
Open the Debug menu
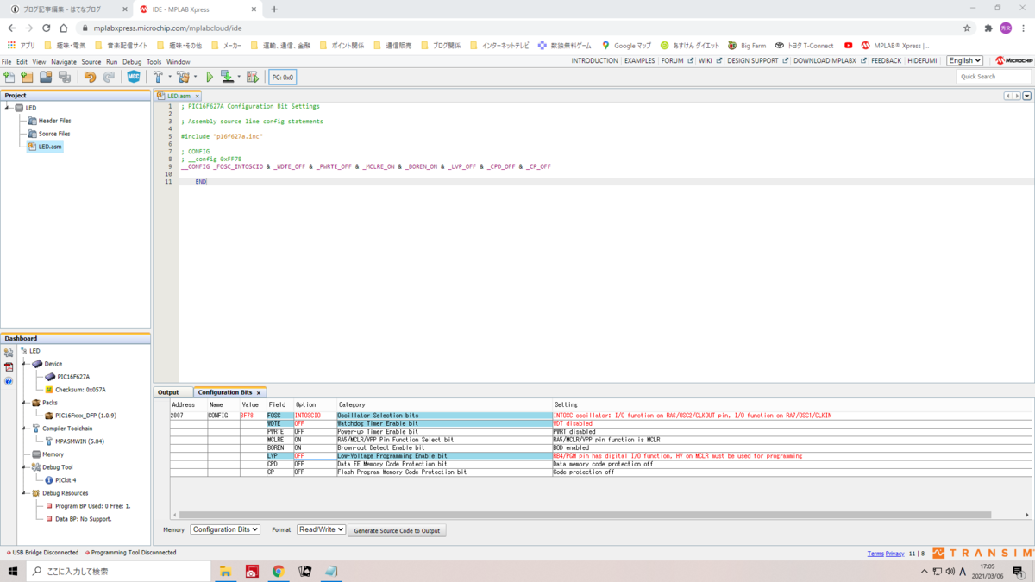click(x=132, y=62)
